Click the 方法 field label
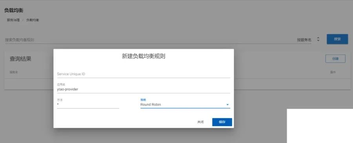Viewport: 353px width, 143px height. [x=60, y=100]
